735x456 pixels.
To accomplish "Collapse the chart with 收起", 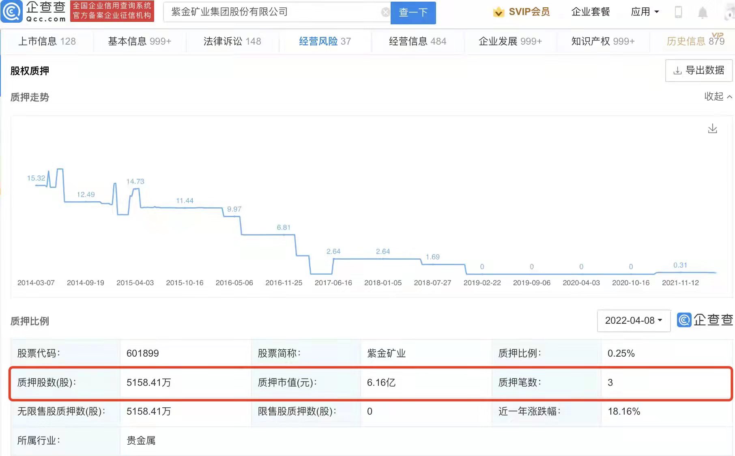I will 718,97.
